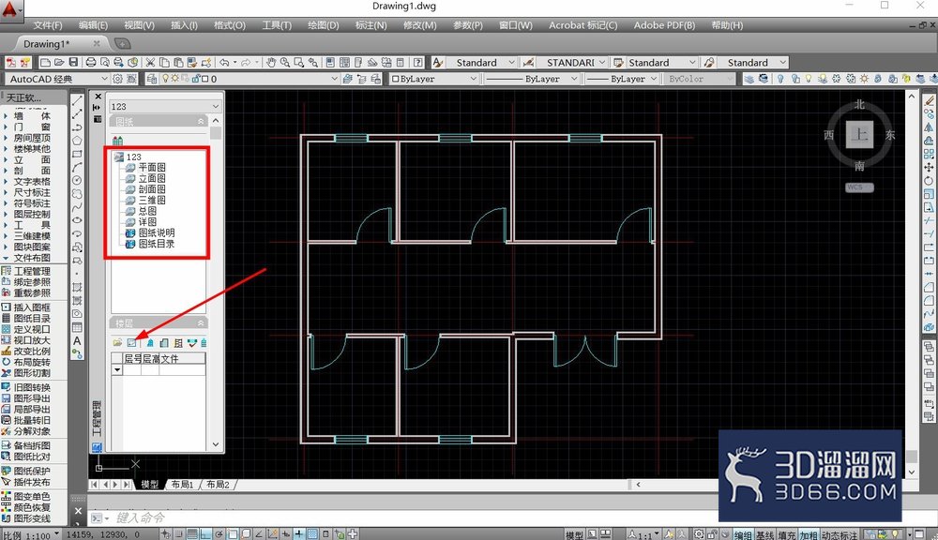
Task: Click the Cut scissors icon
Action: (x=150, y=62)
